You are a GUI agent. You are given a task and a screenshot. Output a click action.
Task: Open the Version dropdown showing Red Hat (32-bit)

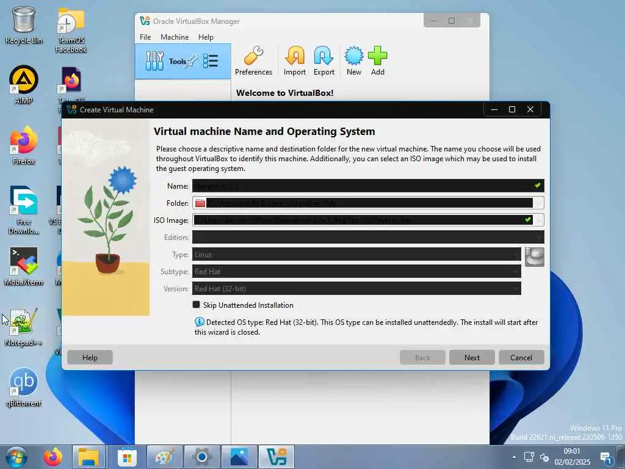356,289
